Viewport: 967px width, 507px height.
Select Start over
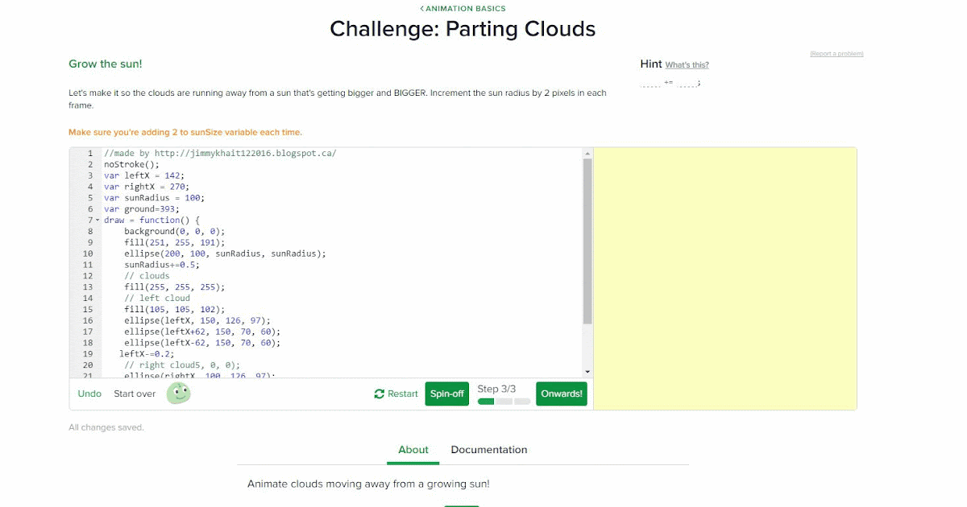[134, 394]
